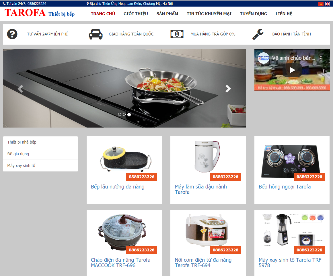Go to previous slide with left arrow
333x276 pixels.
point(20,89)
